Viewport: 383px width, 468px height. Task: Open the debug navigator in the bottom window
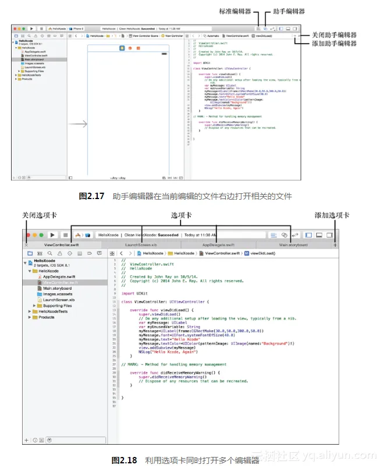coord(80,253)
